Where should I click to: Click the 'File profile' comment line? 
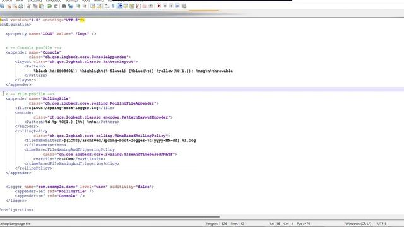point(30,94)
